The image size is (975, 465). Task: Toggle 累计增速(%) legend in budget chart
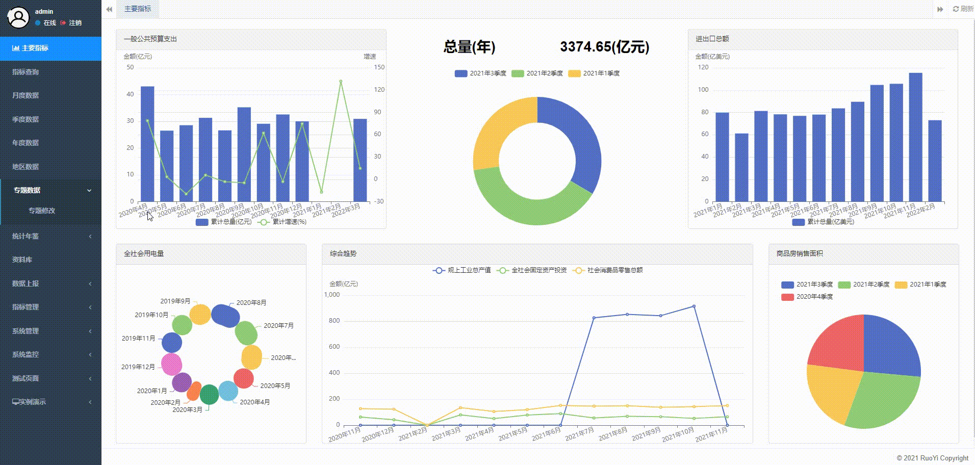(283, 222)
